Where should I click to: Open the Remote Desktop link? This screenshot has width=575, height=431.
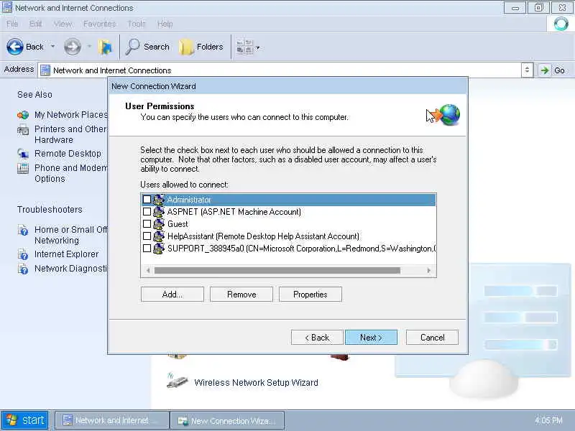coord(68,154)
